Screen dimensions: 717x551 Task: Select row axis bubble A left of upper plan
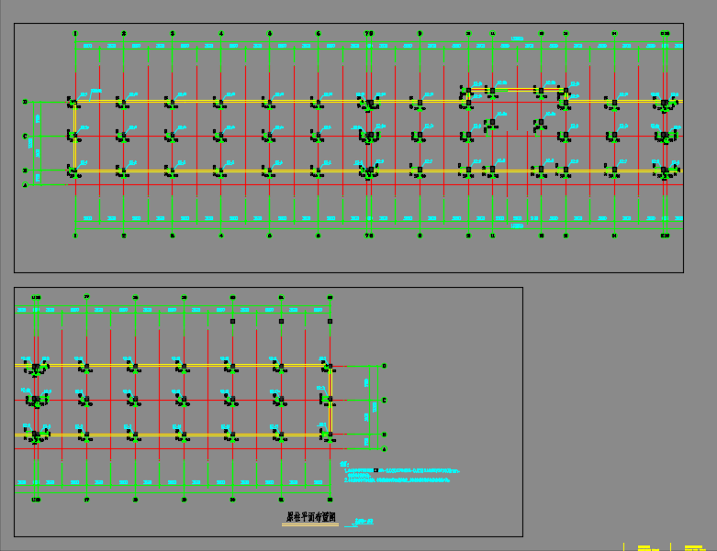[25, 184]
